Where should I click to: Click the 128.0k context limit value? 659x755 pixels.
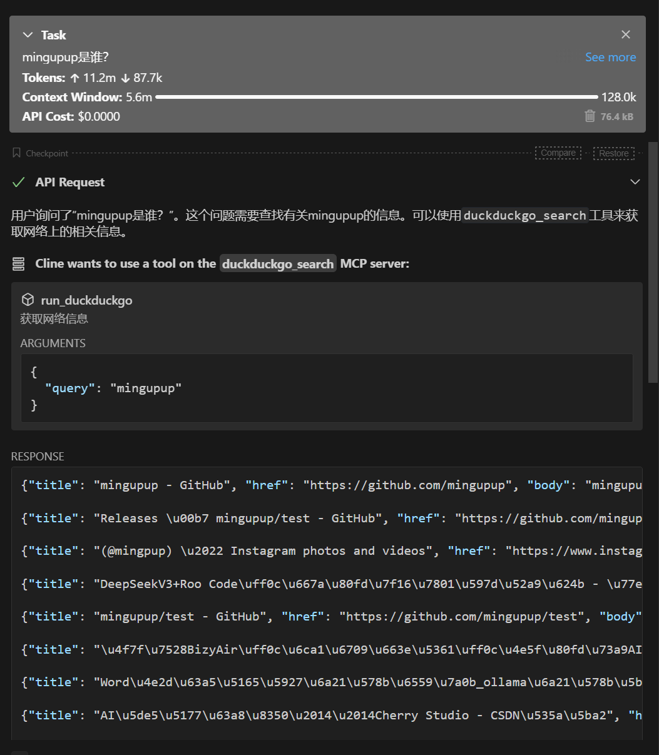619,97
